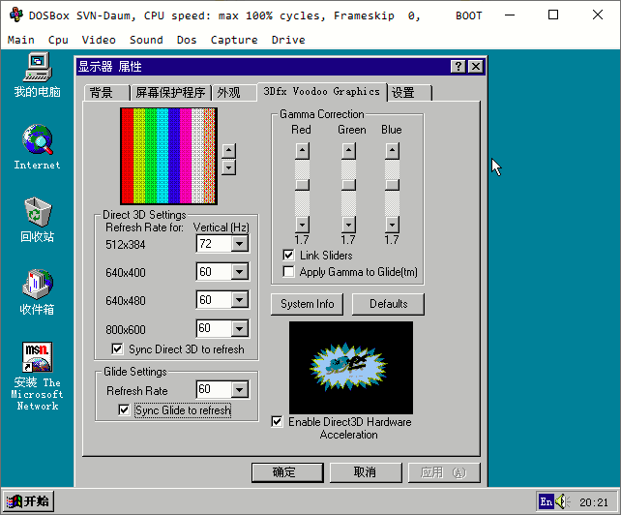Select the 收件箱 inbox icon

point(37,292)
